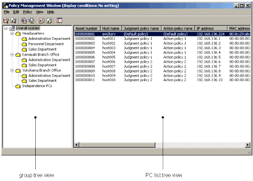Click the second toolbar icon from the left

(x=13, y=20)
